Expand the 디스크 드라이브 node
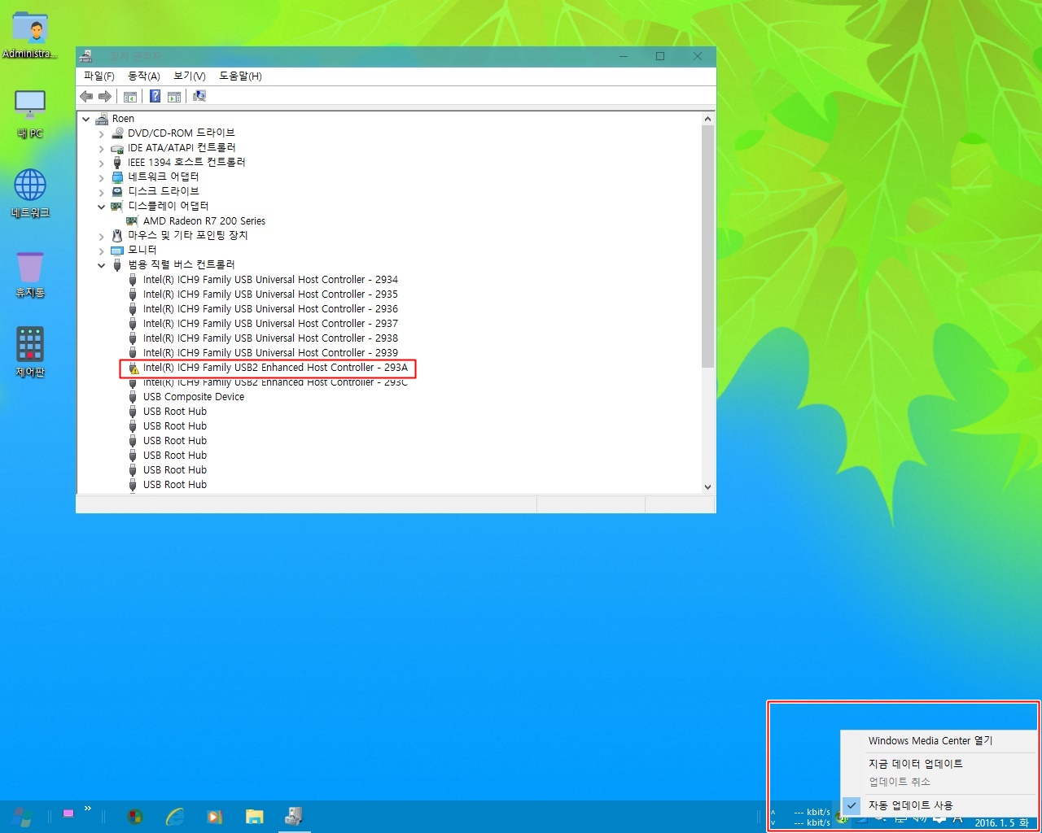The height and width of the screenshot is (833, 1042). (x=101, y=192)
